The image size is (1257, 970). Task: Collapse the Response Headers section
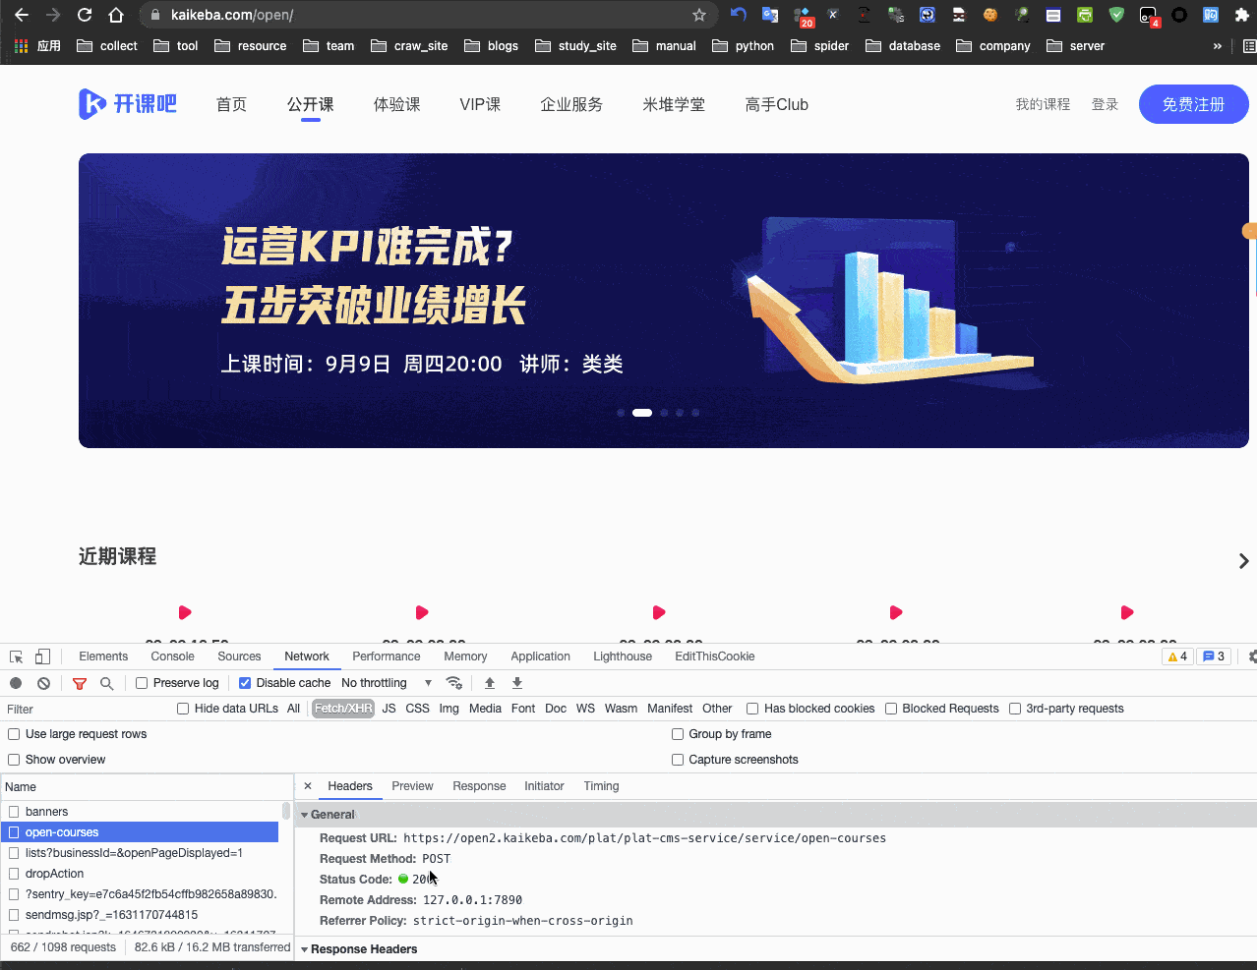coord(305,949)
